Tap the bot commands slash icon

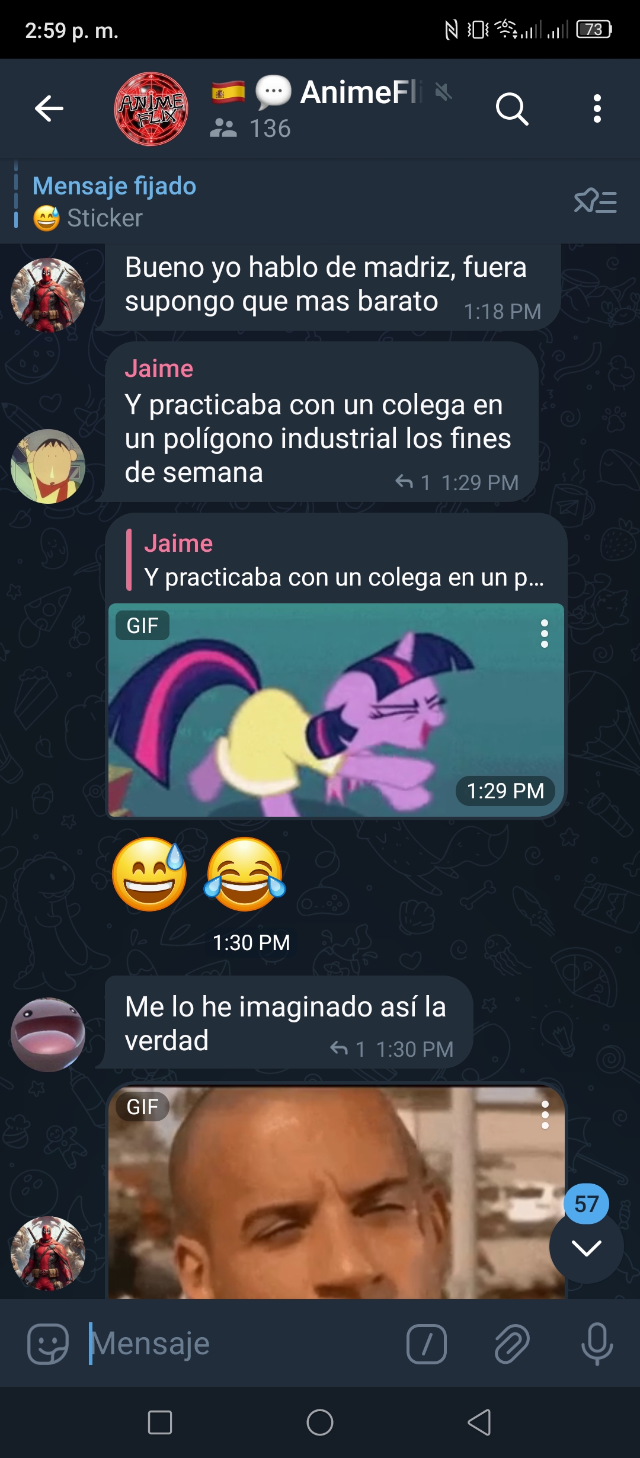(427, 1344)
